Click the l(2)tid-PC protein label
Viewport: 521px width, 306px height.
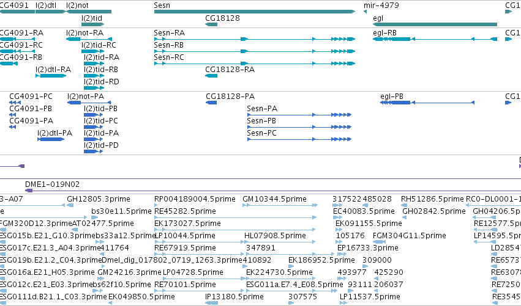point(100,121)
